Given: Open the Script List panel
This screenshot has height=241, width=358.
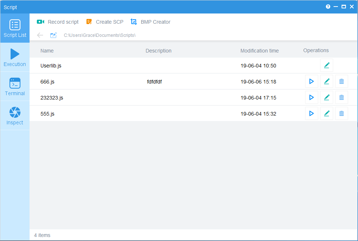Looking at the screenshot, I should [x=15, y=28].
